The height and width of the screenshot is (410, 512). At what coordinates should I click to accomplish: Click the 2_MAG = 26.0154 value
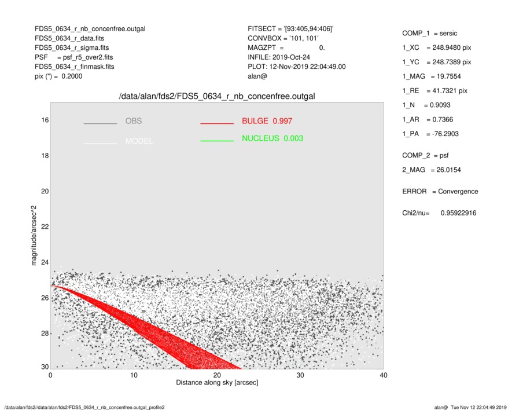click(x=432, y=170)
